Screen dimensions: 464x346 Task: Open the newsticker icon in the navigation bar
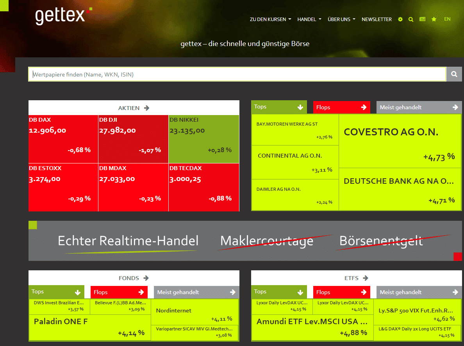[422, 19]
